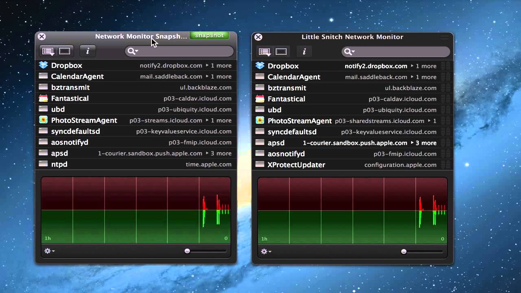This screenshot has width=521, height=293.
Task: Click p03-ubiquity.icloud.com in the Network Monitor window
Action: [400, 110]
